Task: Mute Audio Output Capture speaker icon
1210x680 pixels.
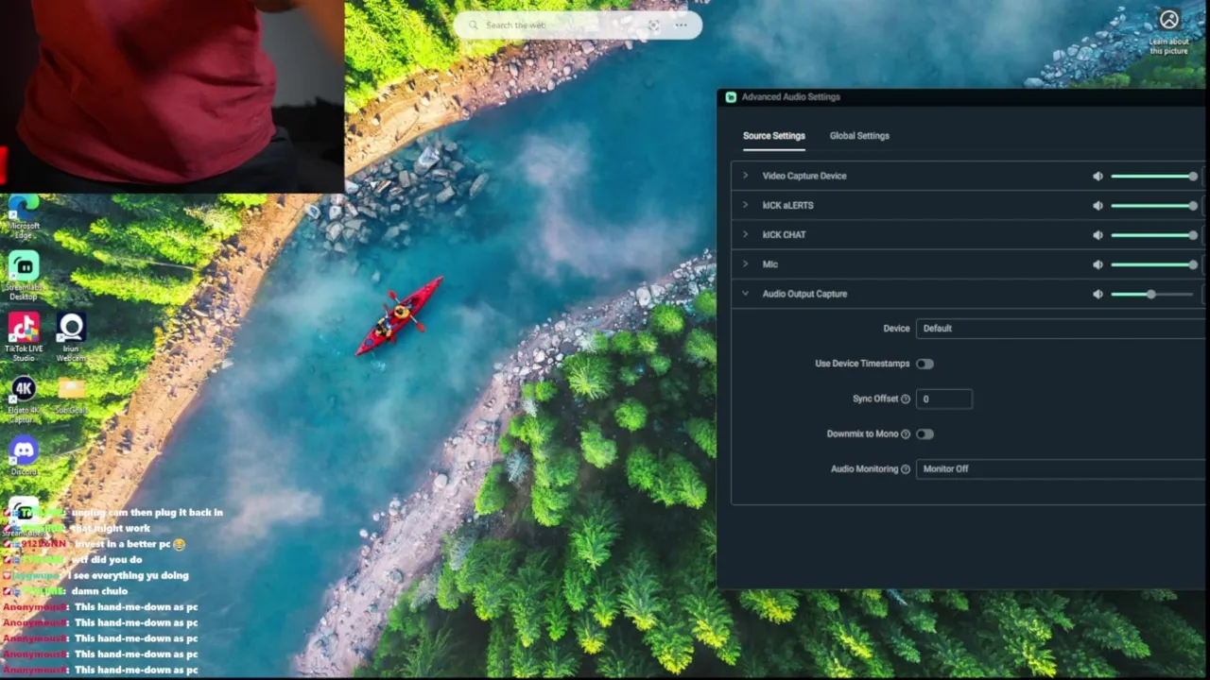Action: (1098, 294)
